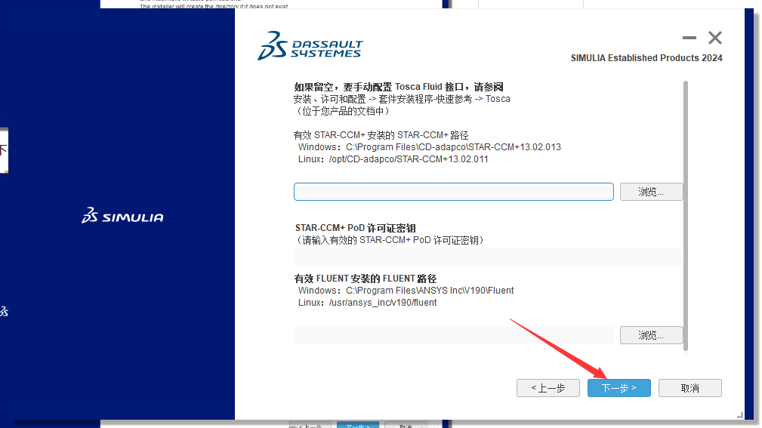Cancel the installation with 取消

(x=690, y=388)
